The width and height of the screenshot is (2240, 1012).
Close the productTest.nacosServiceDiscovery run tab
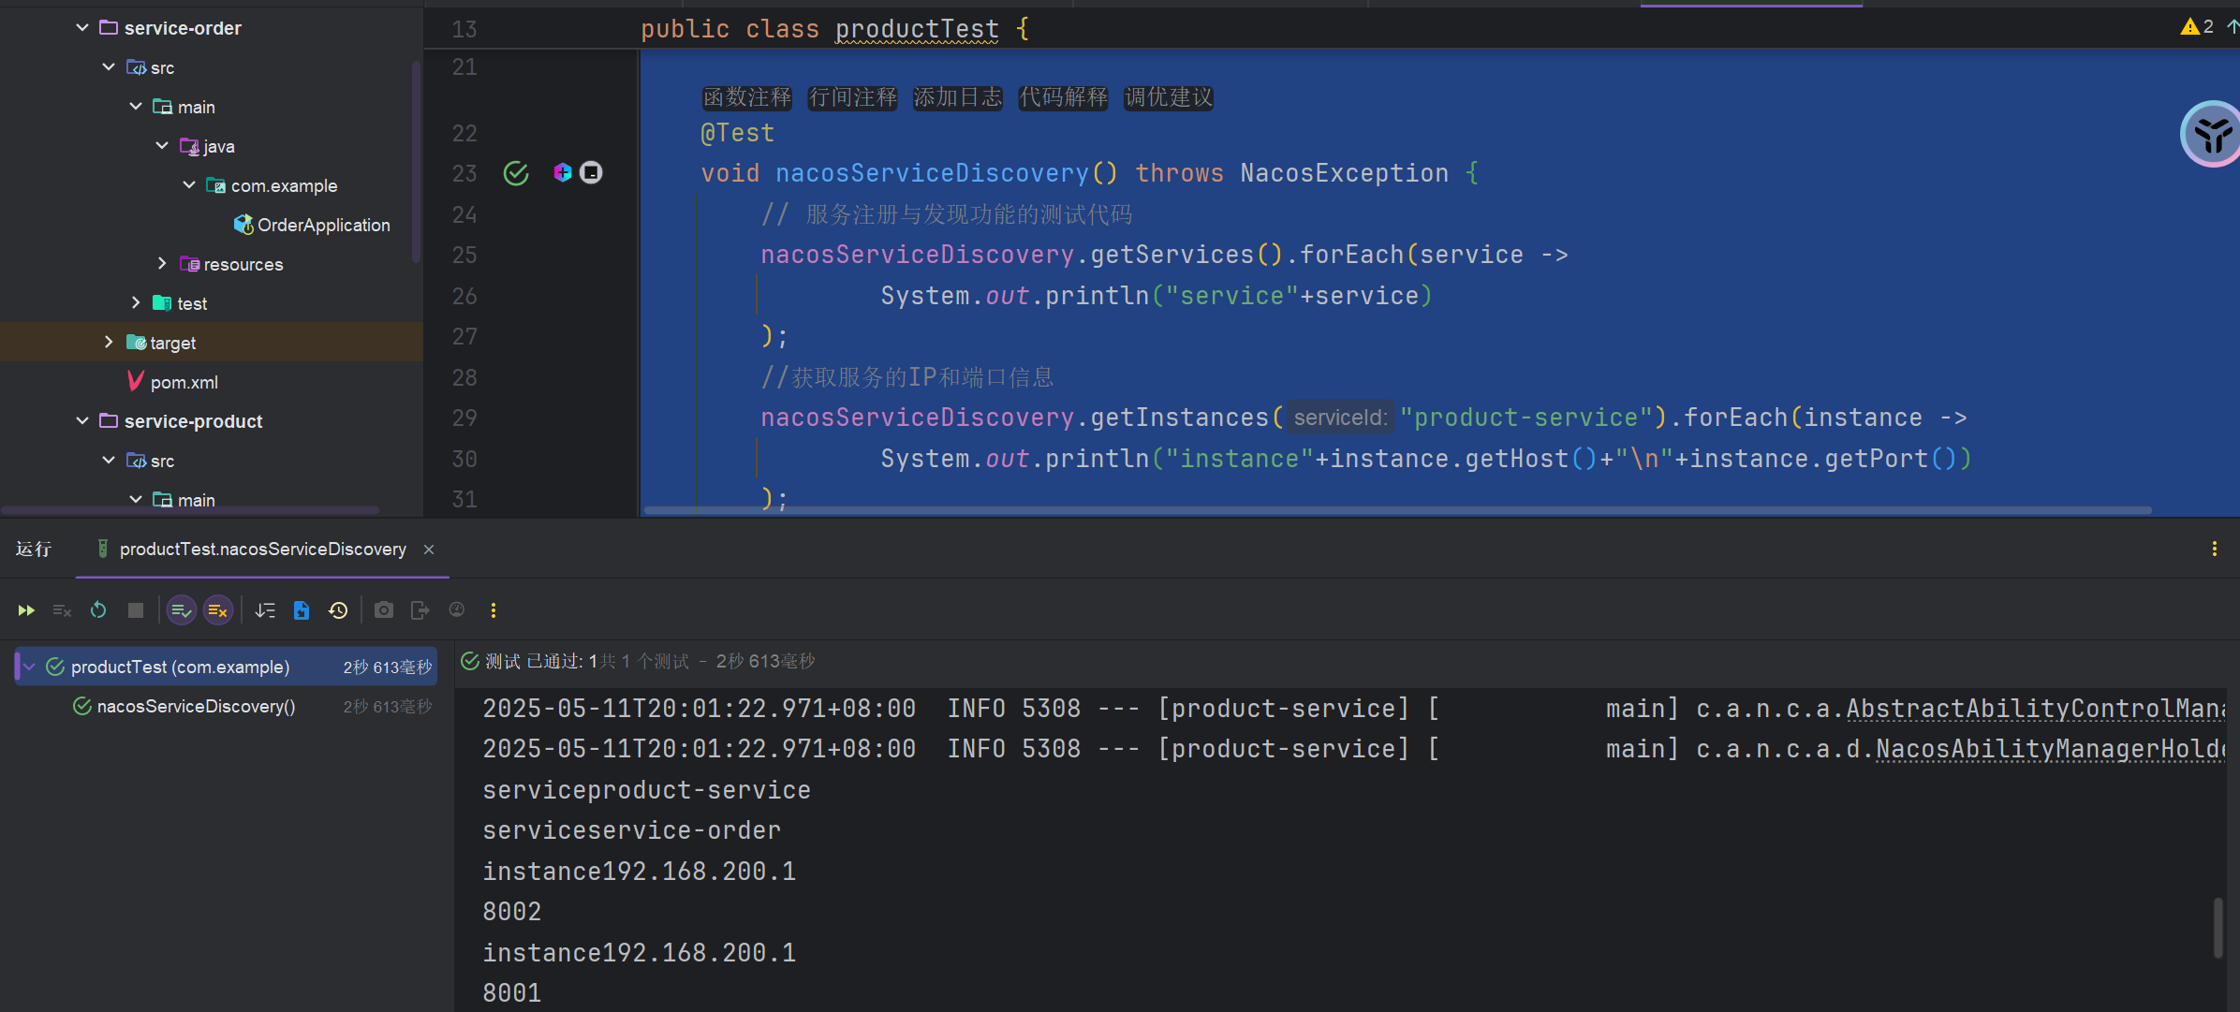coord(429,550)
